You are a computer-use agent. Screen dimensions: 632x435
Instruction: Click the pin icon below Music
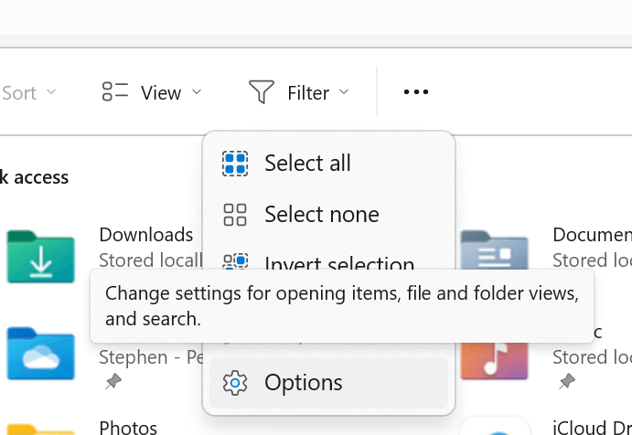click(567, 381)
